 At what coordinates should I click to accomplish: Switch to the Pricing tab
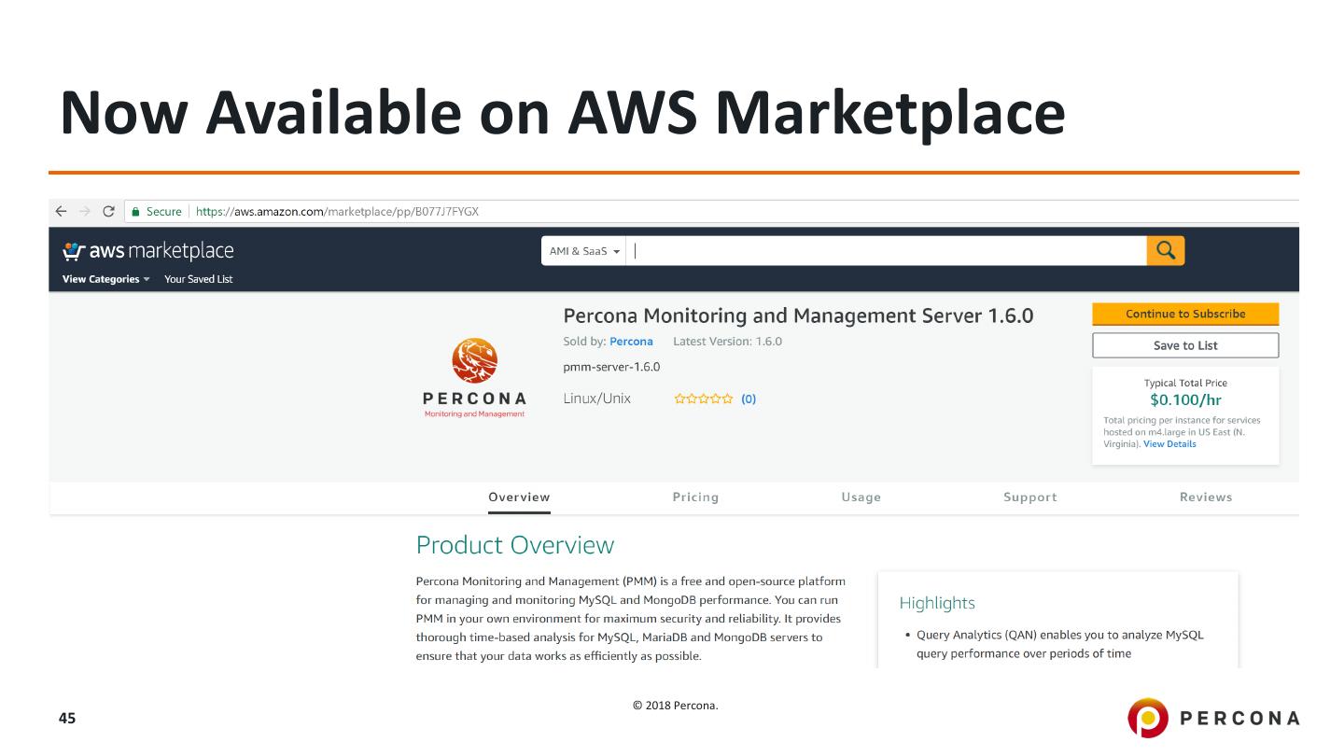click(x=695, y=497)
